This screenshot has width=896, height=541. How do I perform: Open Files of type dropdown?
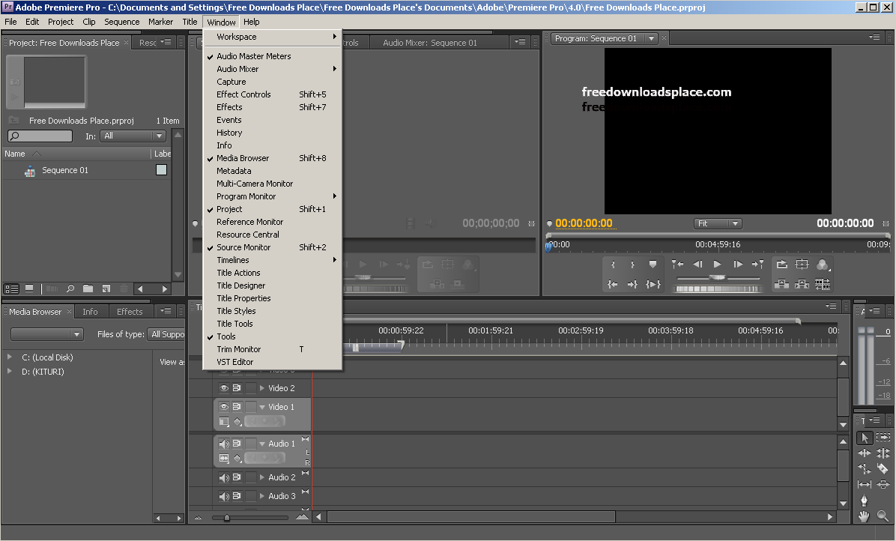[x=166, y=334]
